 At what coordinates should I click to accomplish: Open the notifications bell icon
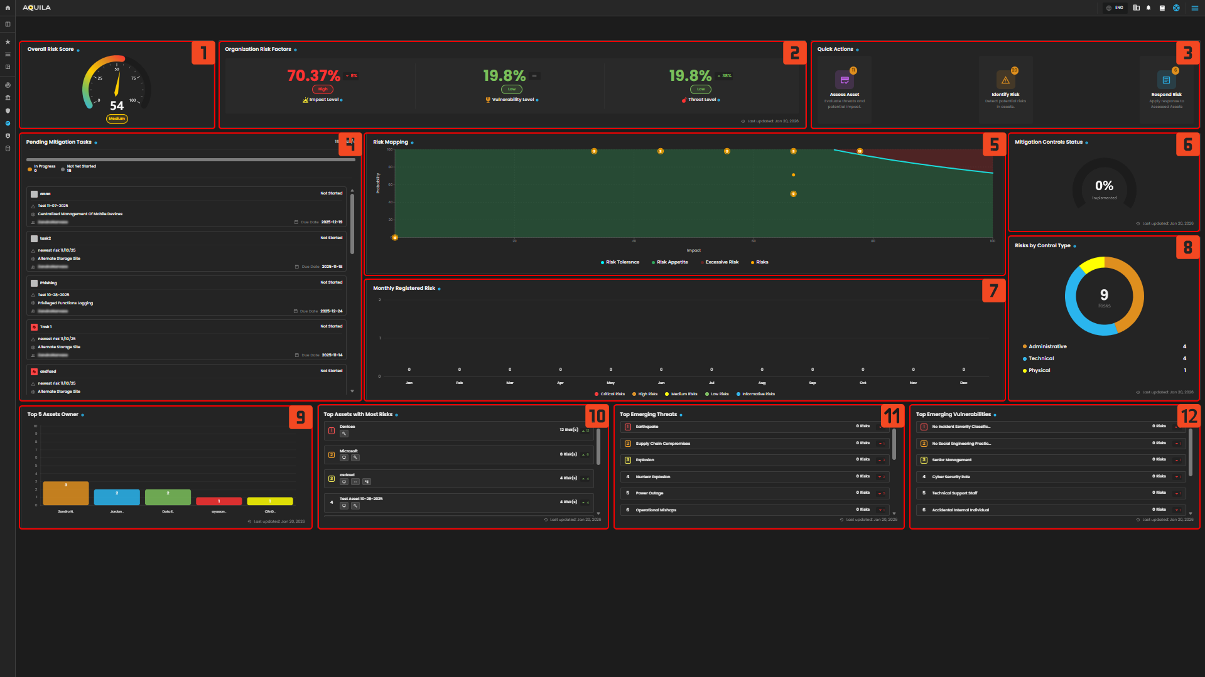1148,8
